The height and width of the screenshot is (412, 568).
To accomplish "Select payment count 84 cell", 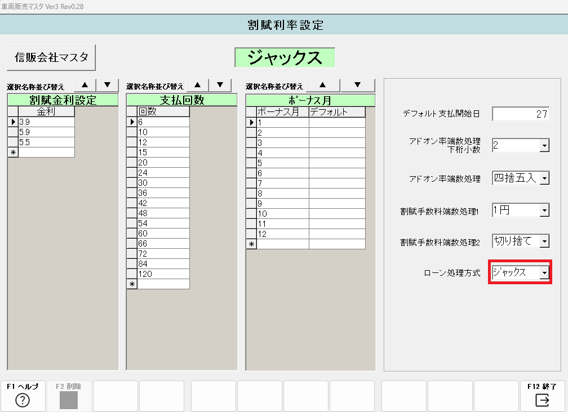I will pyautogui.click(x=163, y=264).
